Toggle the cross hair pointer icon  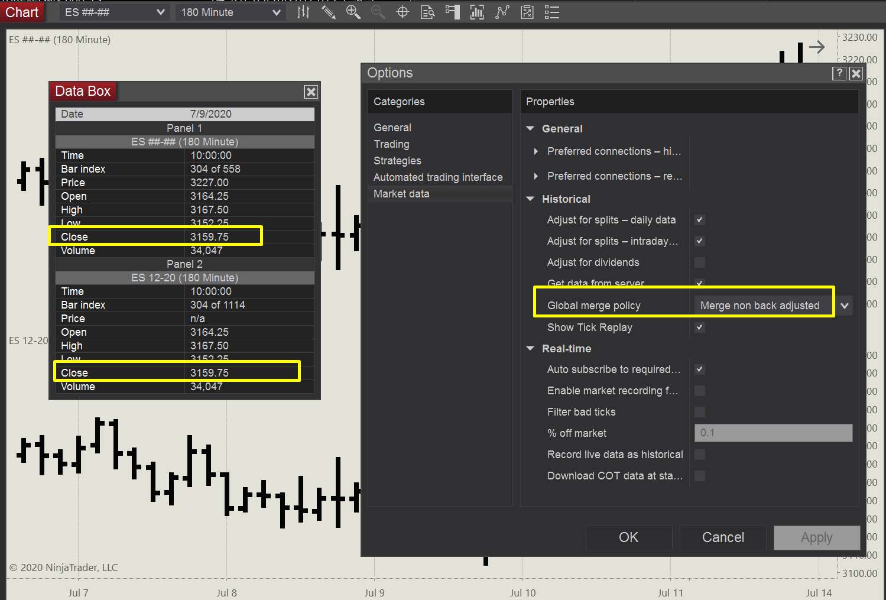click(403, 12)
